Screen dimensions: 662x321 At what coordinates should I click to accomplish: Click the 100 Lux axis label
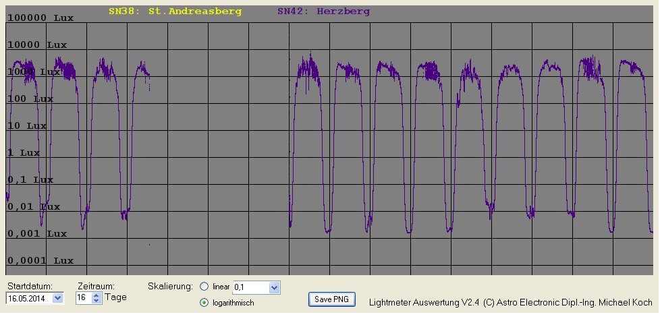point(30,99)
